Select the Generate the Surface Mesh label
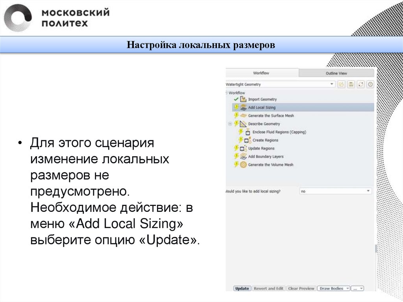Screen dimensions: 403x302 pyautogui.click(x=271, y=115)
